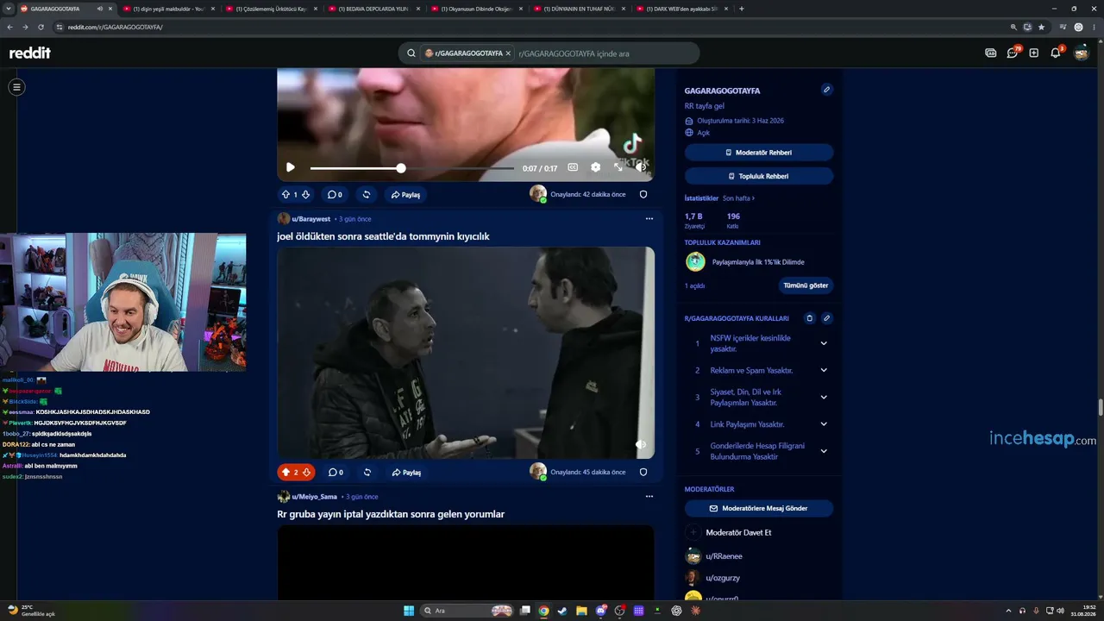Viewport: 1104px width, 621px height.
Task: Seek on the video progress bar
Action: click(411, 168)
